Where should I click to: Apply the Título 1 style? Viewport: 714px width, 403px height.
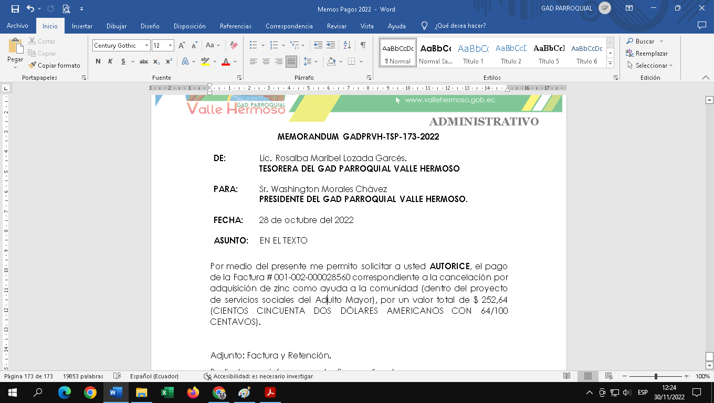point(473,52)
